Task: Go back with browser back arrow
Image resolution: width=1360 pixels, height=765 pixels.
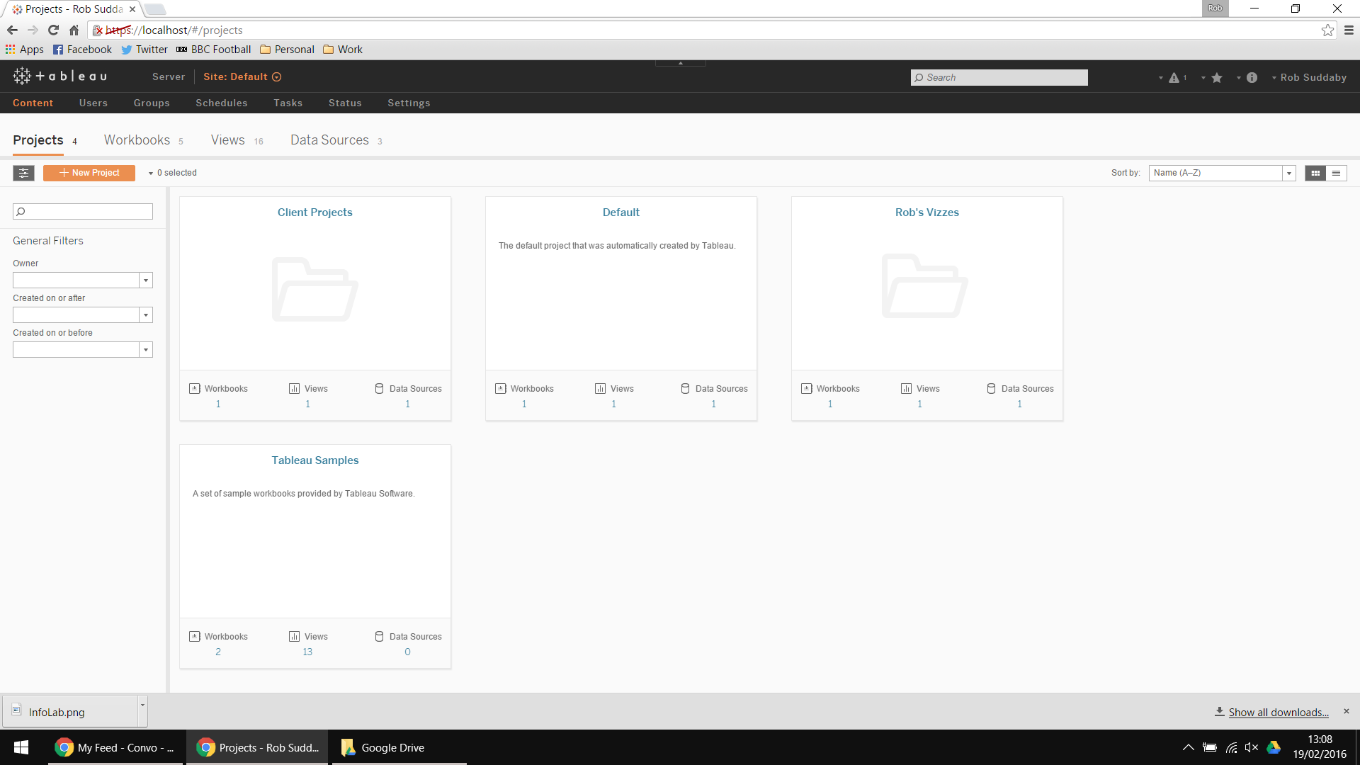Action: (12, 30)
